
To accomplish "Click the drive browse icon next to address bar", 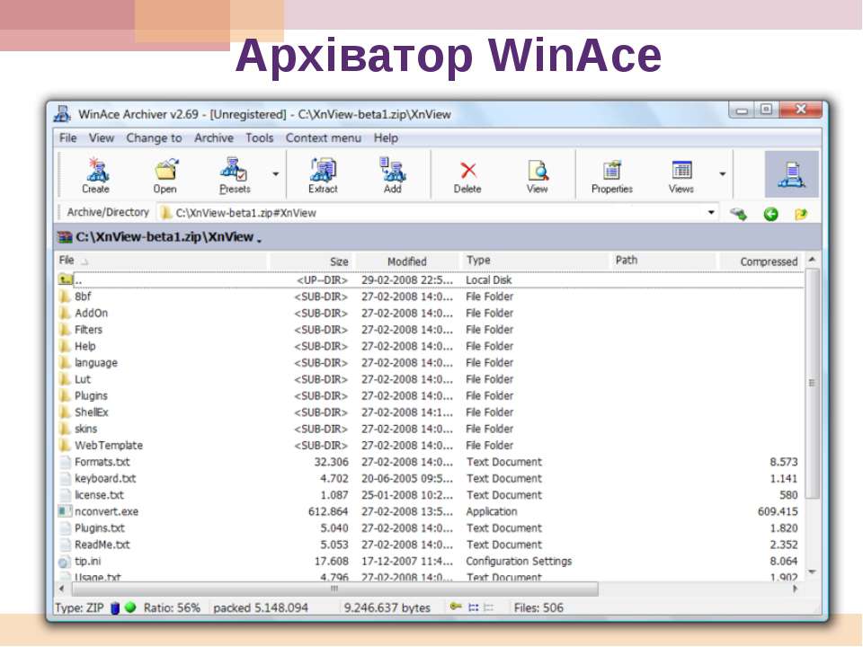I will (738, 214).
